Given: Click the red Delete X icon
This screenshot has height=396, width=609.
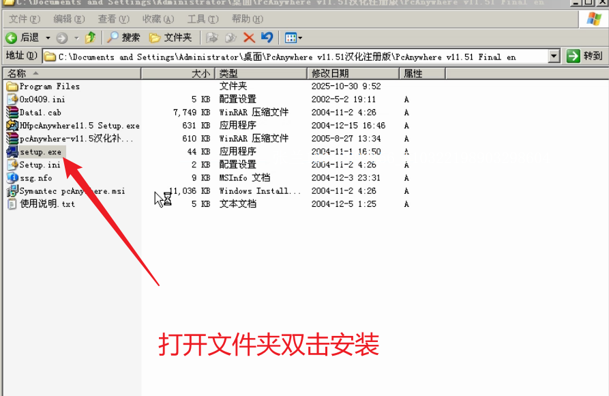Looking at the screenshot, I should coord(249,38).
